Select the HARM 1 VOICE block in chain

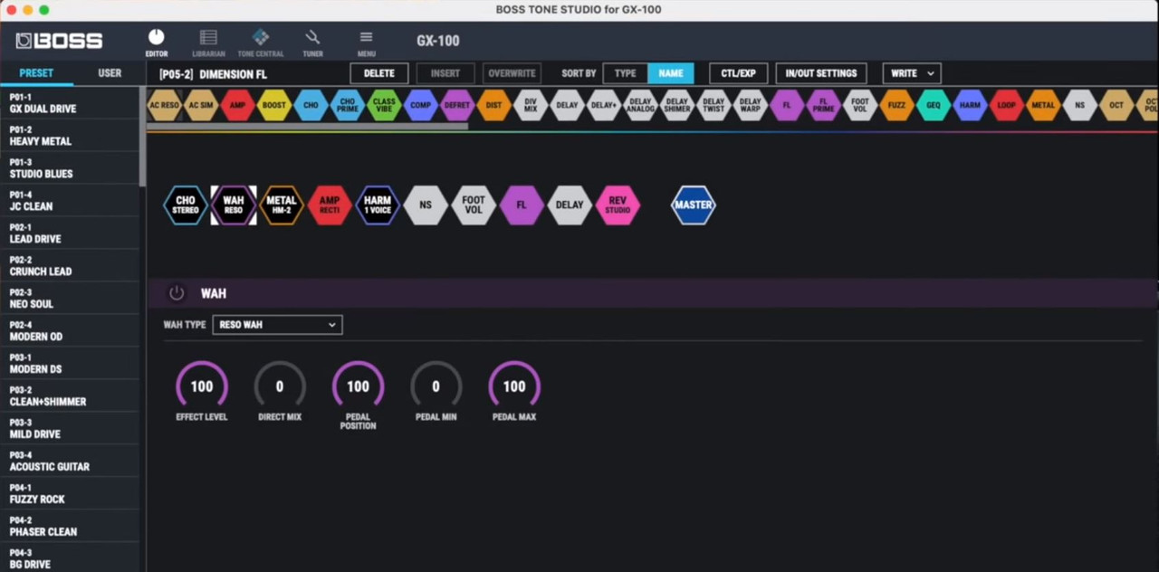378,205
